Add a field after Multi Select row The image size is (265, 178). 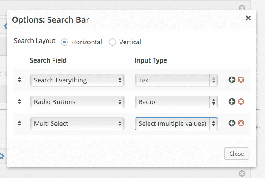[x=232, y=123]
